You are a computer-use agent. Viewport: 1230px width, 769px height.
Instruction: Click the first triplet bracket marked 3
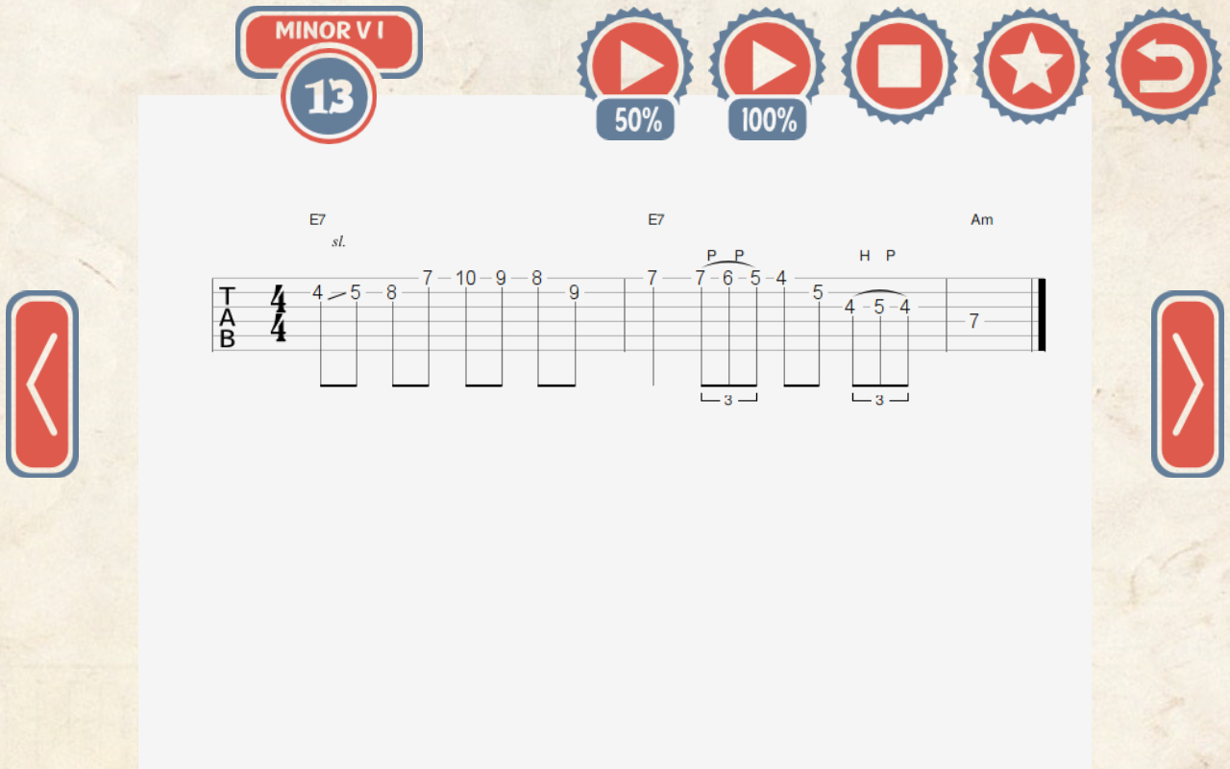(728, 399)
